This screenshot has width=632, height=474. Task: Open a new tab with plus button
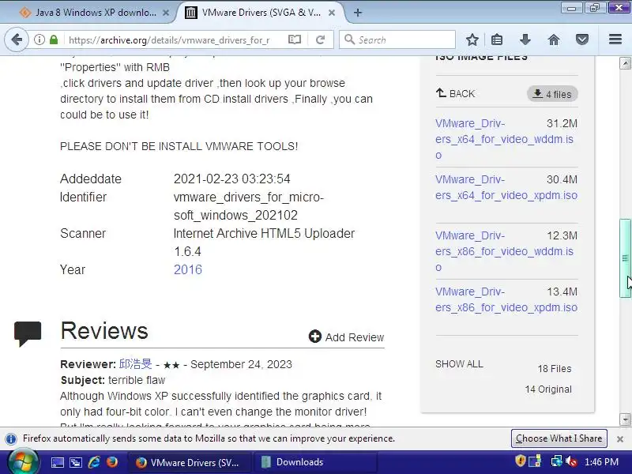pyautogui.click(x=358, y=13)
